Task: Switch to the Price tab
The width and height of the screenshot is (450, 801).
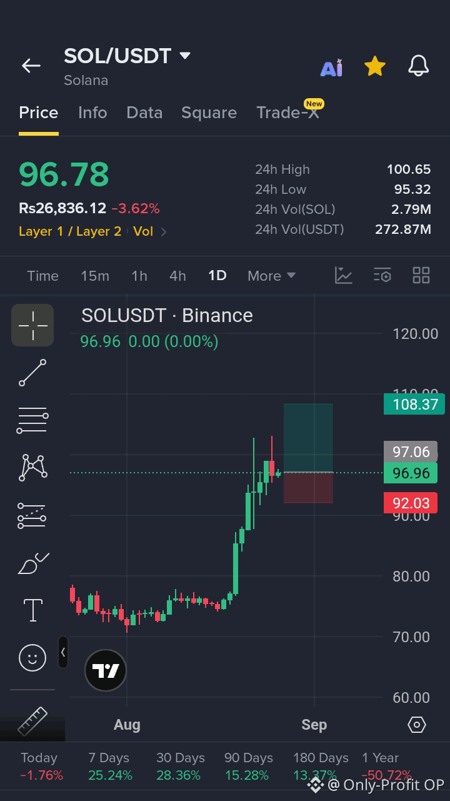Action: click(39, 113)
